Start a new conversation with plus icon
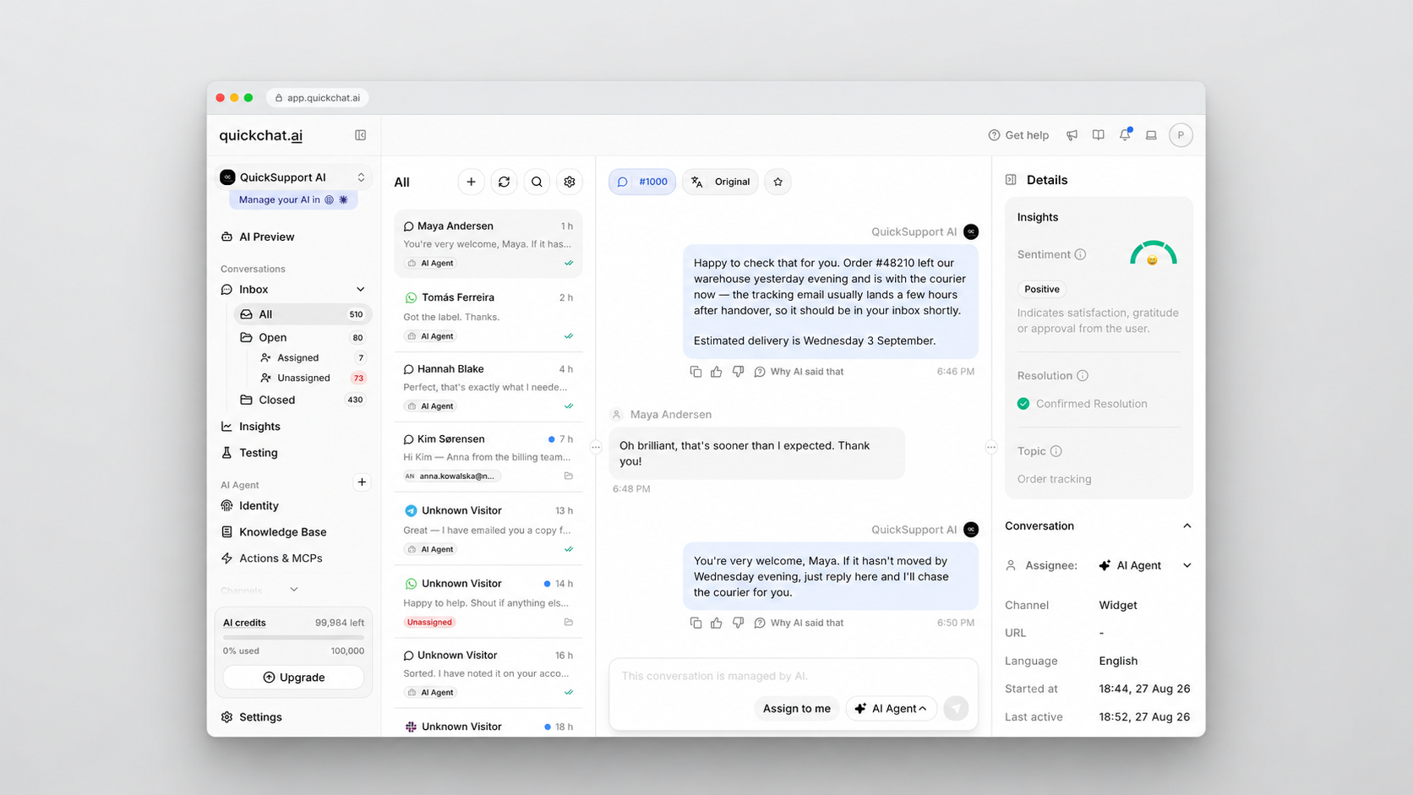Viewport: 1413px width, 795px height. (472, 182)
